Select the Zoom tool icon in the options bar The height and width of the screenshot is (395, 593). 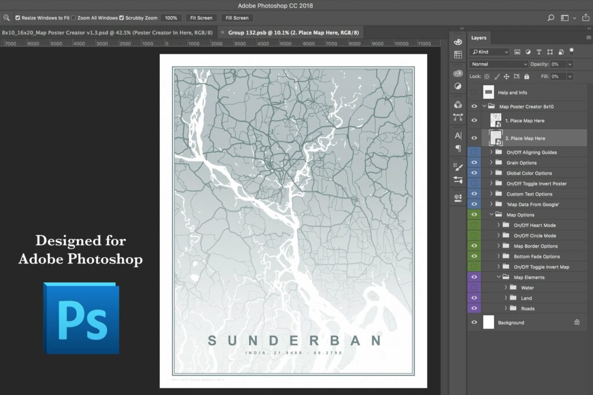(x=6, y=18)
